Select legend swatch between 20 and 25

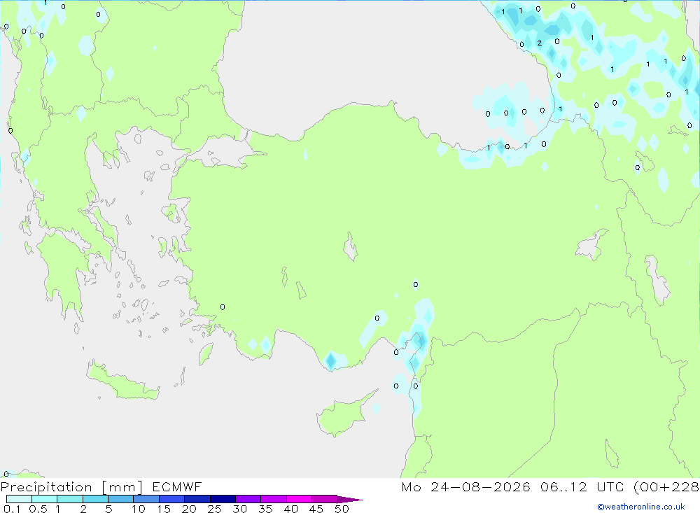point(197,499)
